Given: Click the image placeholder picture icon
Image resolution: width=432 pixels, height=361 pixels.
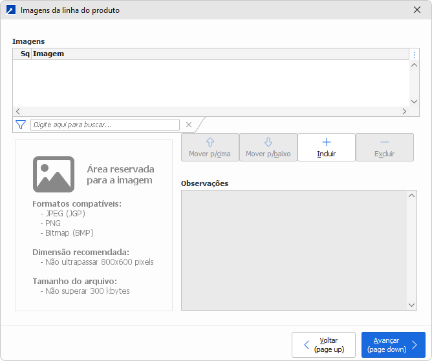Looking at the screenshot, I should pos(54,174).
